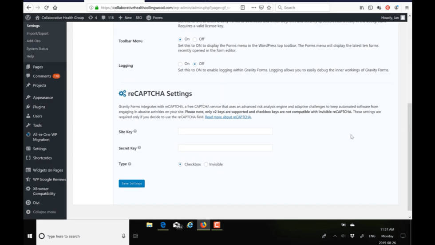Open System Status submenu item
The height and width of the screenshot is (245, 435).
click(x=37, y=48)
